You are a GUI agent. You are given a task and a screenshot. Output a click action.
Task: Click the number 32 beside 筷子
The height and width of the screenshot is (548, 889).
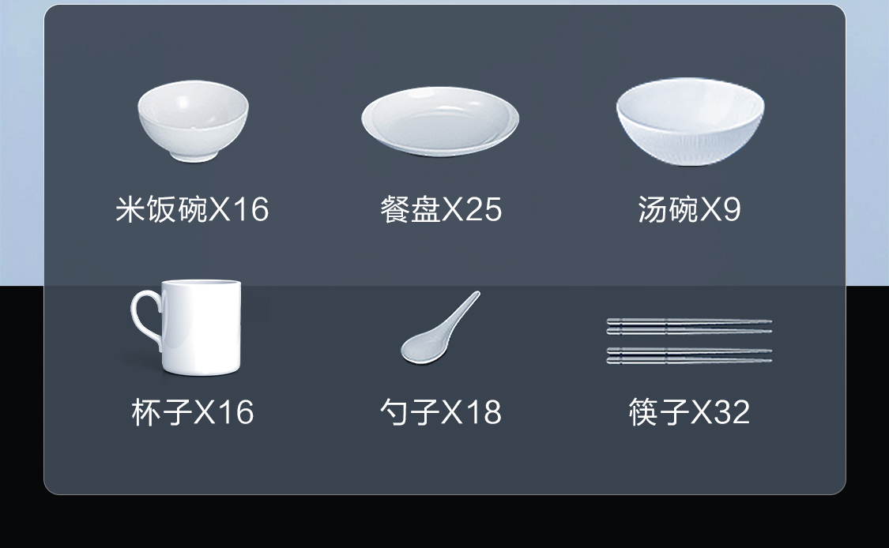732,412
